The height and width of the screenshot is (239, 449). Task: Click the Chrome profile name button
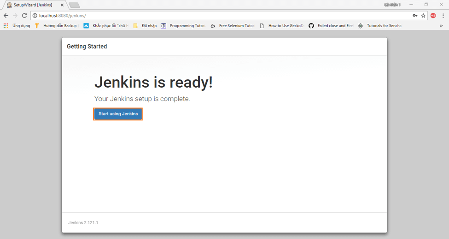click(392, 5)
